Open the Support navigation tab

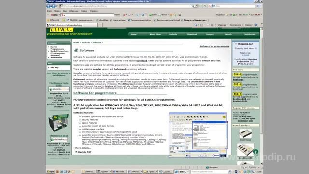[x=210, y=34]
